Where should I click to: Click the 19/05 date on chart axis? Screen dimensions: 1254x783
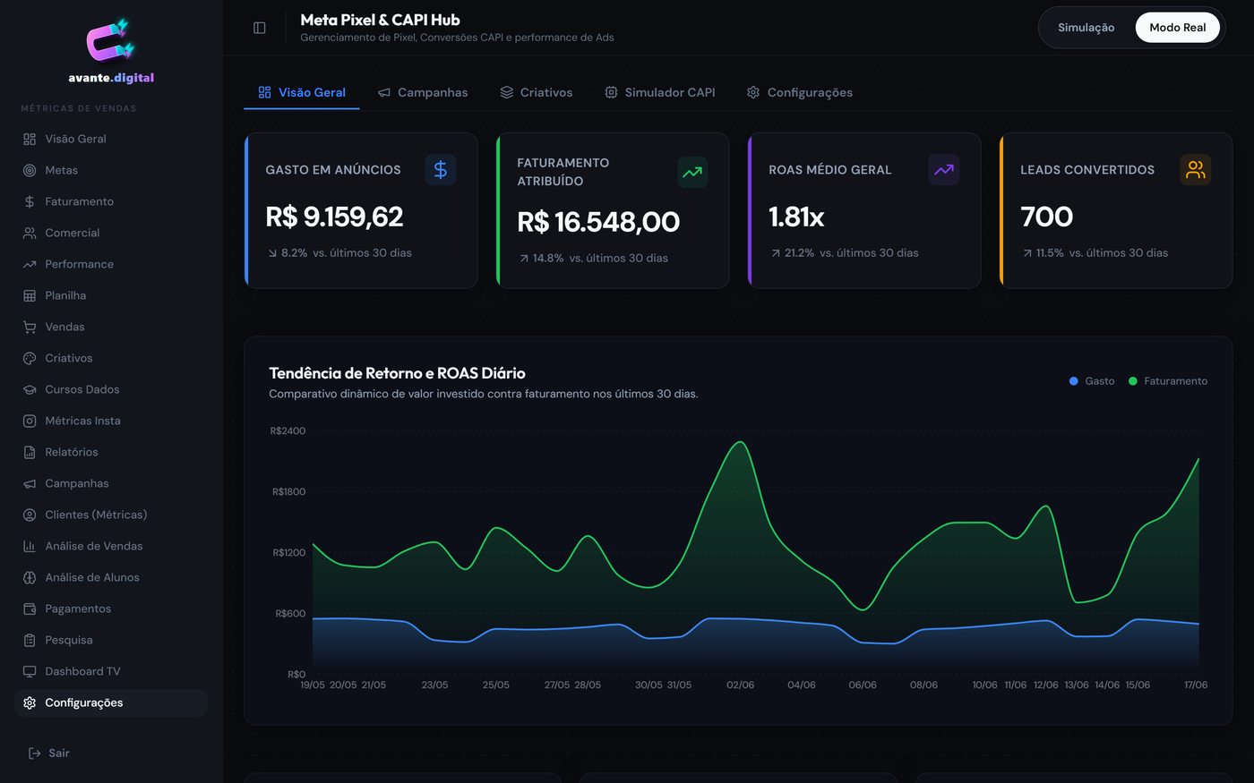pos(313,685)
